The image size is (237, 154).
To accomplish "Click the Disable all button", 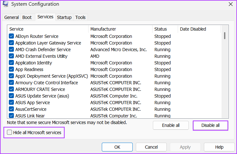I will (x=211, y=125).
